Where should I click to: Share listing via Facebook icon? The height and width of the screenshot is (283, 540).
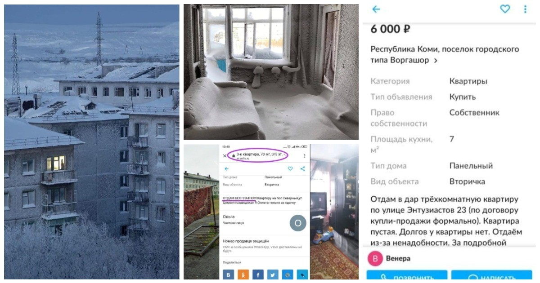[258, 274]
